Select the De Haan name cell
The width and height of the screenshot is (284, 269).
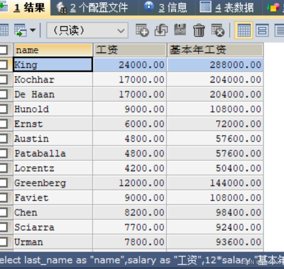point(53,94)
